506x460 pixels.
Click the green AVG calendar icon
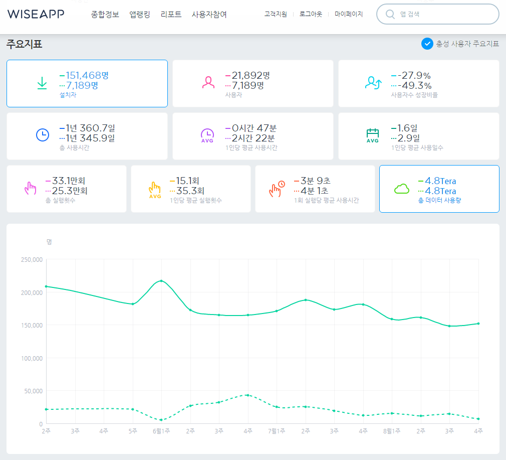click(372, 135)
